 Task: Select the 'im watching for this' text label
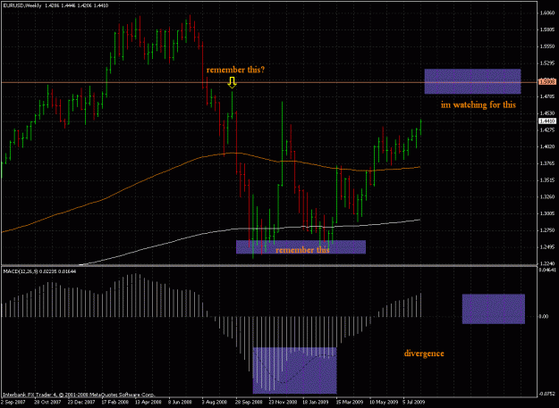click(479, 104)
